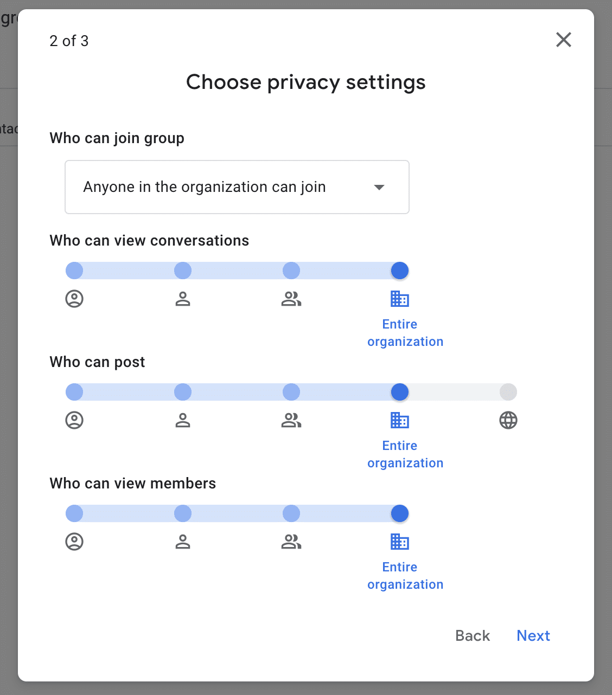The height and width of the screenshot is (695, 612).
Task: Open the Who can join group dropdown
Action: click(x=237, y=187)
